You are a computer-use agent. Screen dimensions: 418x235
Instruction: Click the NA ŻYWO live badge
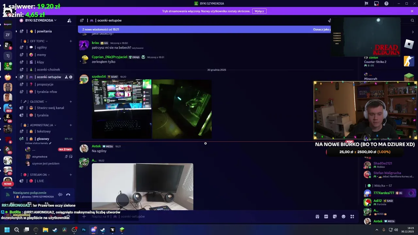[x=65, y=149]
